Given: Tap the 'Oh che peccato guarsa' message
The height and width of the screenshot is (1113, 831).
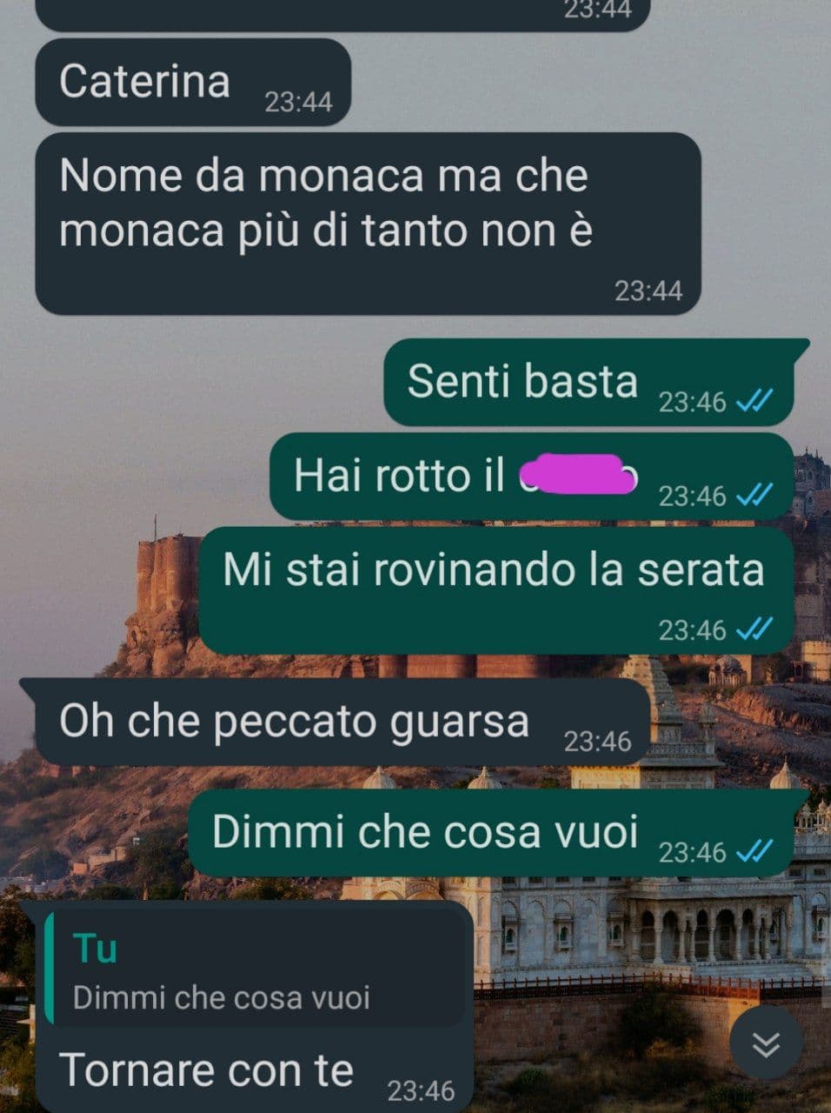Looking at the screenshot, I should point(335,722).
